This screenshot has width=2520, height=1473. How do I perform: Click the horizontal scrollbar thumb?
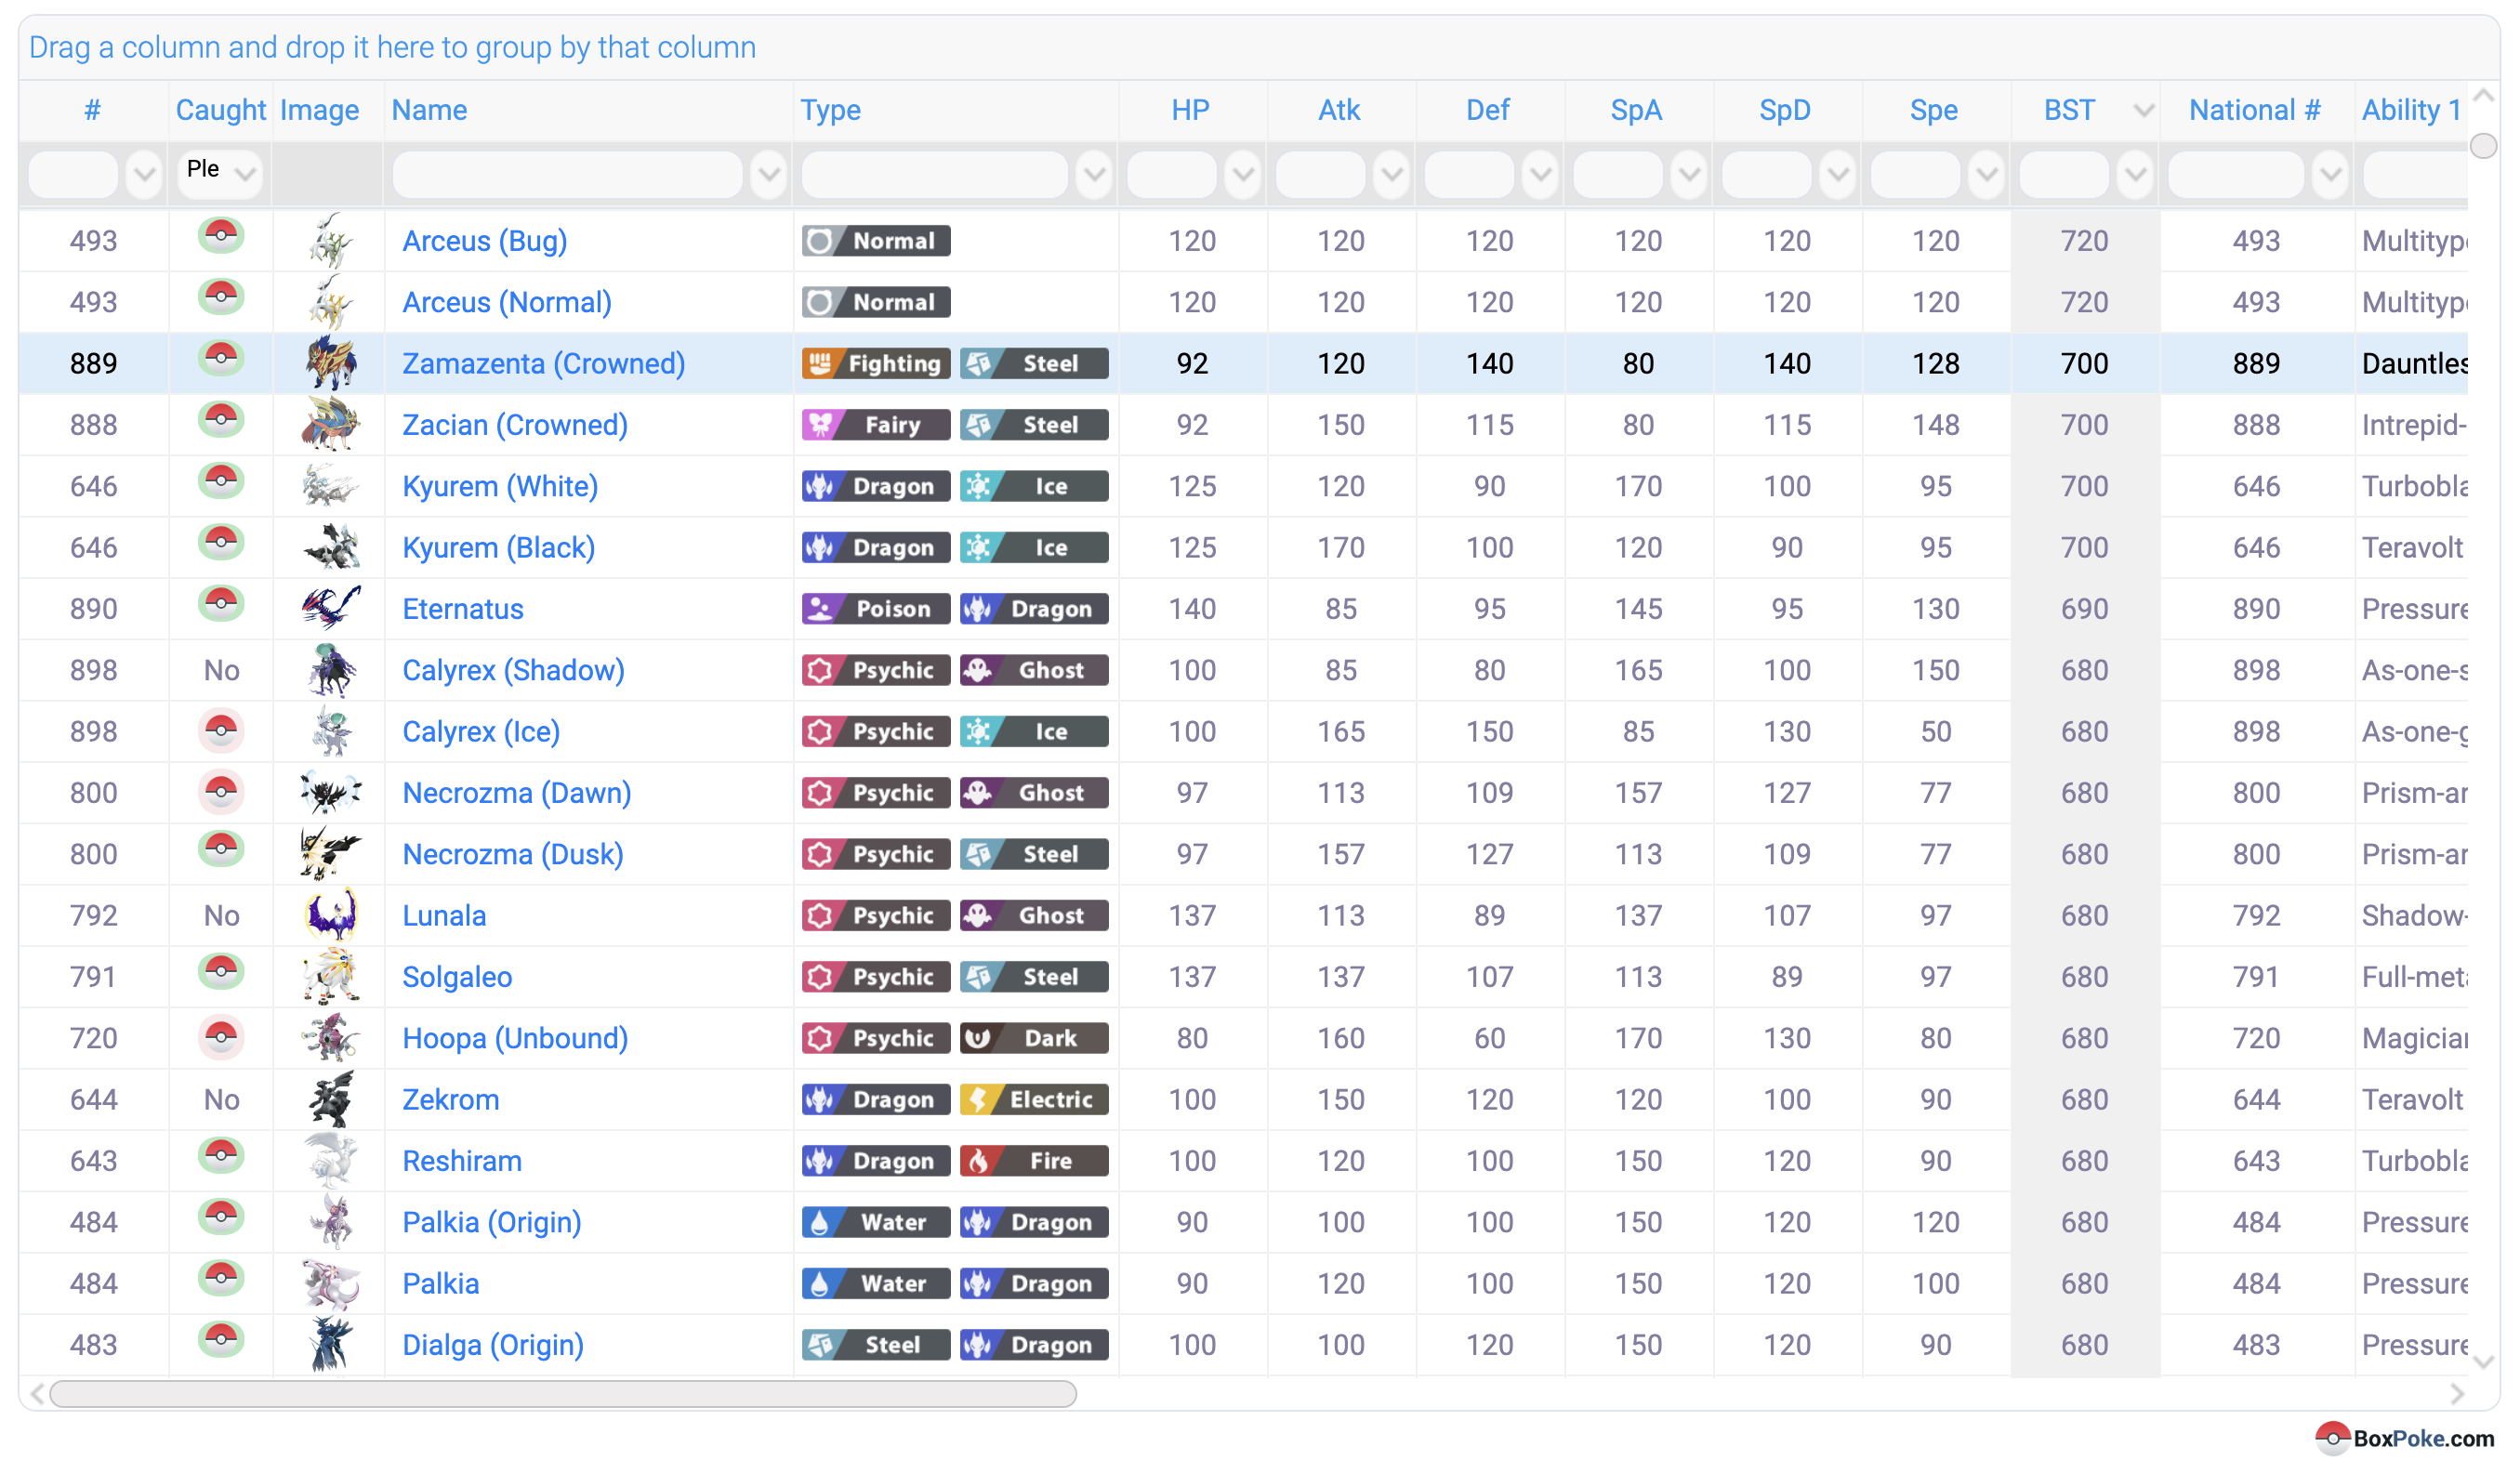[563, 1394]
